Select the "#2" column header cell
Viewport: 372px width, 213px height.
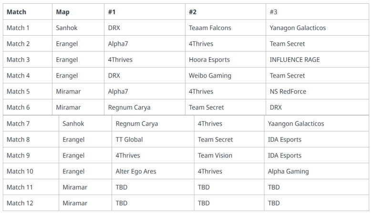[x=193, y=12]
